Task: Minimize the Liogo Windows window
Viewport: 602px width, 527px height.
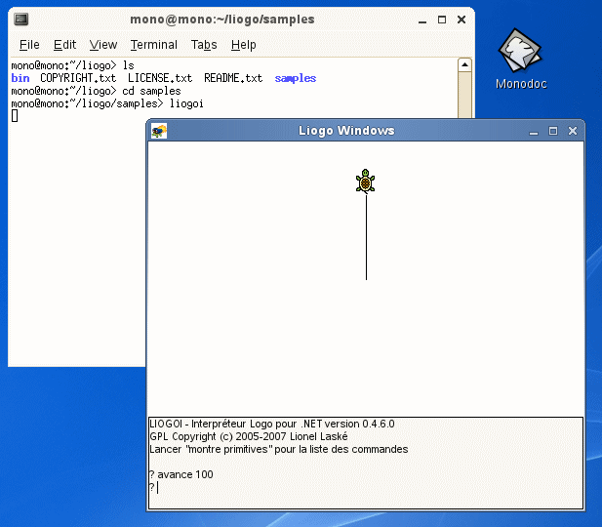Action: click(534, 132)
